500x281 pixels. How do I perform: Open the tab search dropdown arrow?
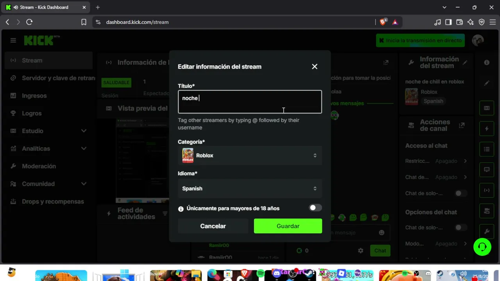(444, 7)
